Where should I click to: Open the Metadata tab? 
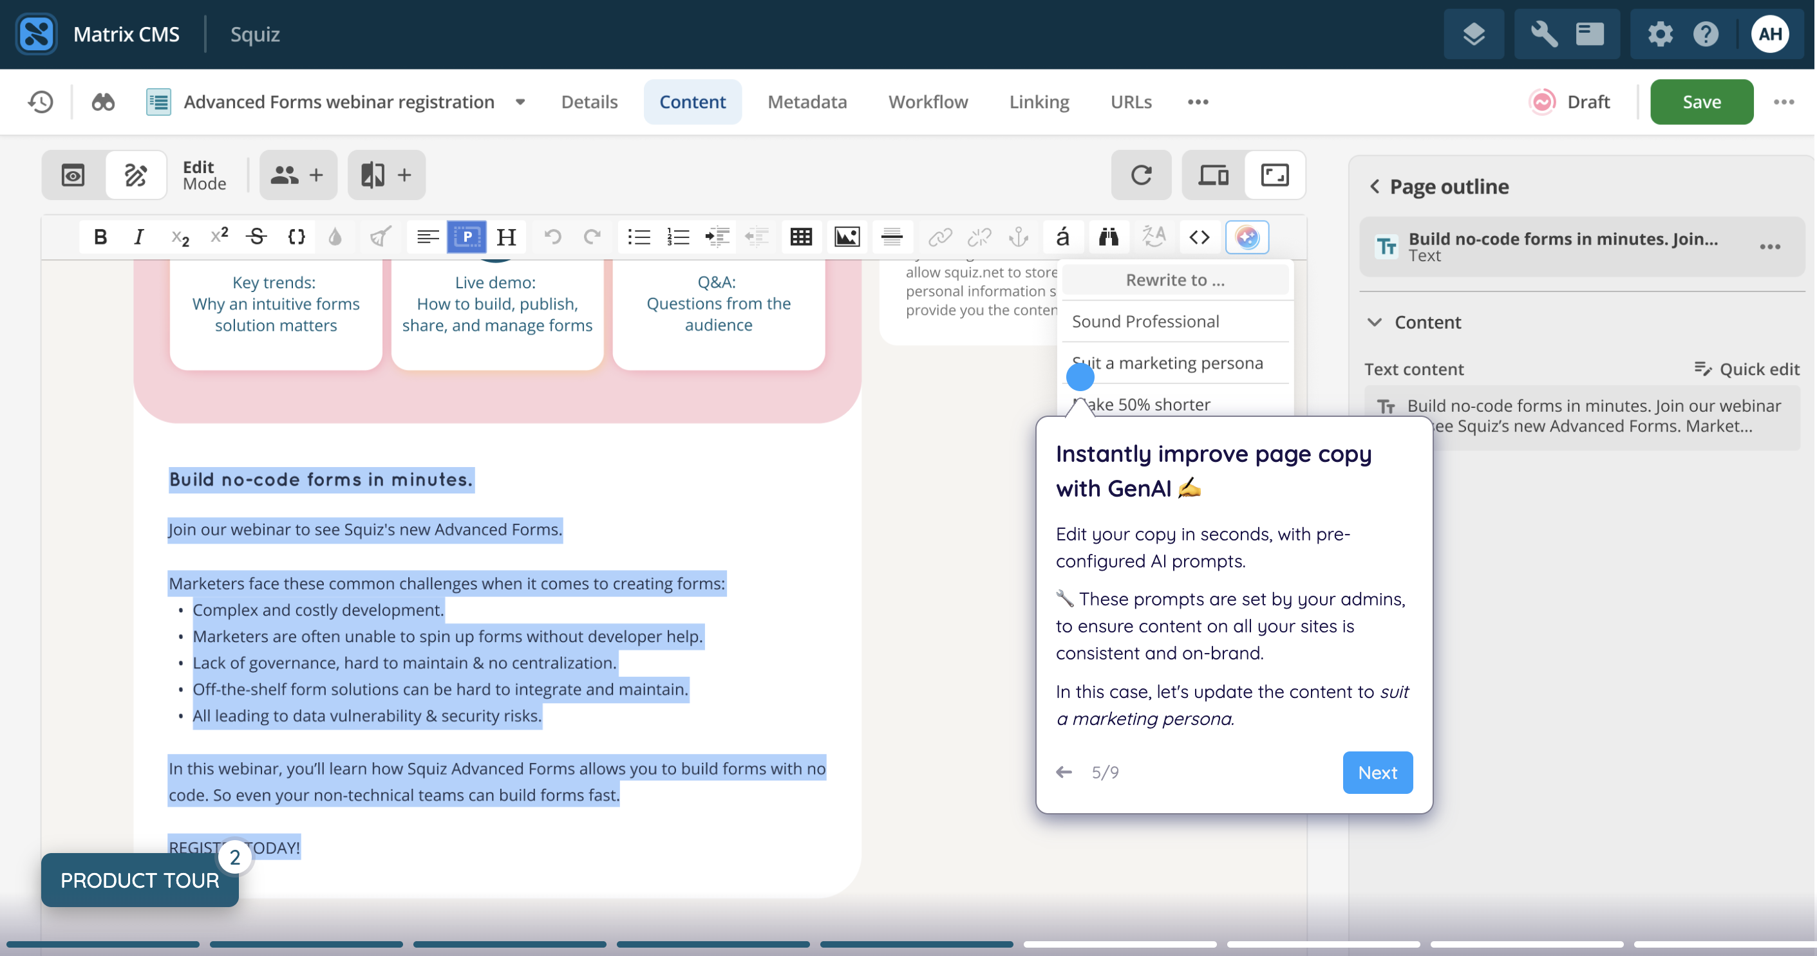click(807, 102)
